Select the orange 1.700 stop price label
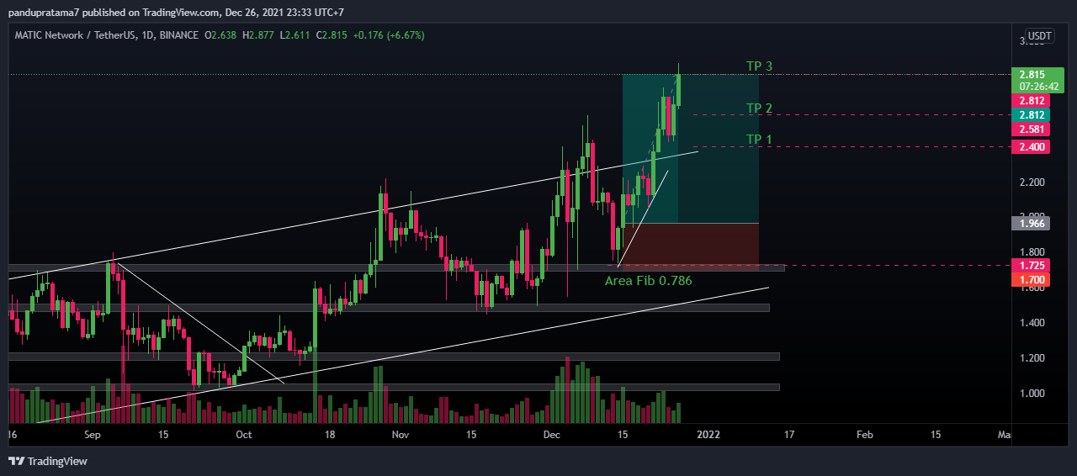Viewport: 1077px width, 476px height. [x=1032, y=279]
